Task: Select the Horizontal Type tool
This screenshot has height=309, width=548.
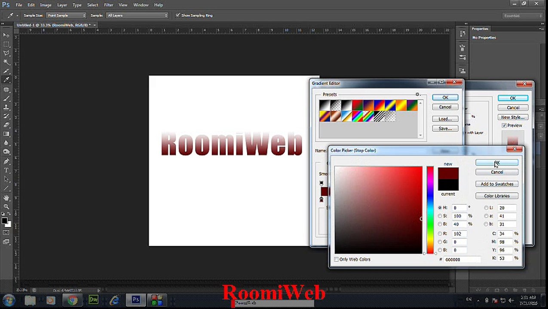Action: click(x=6, y=171)
